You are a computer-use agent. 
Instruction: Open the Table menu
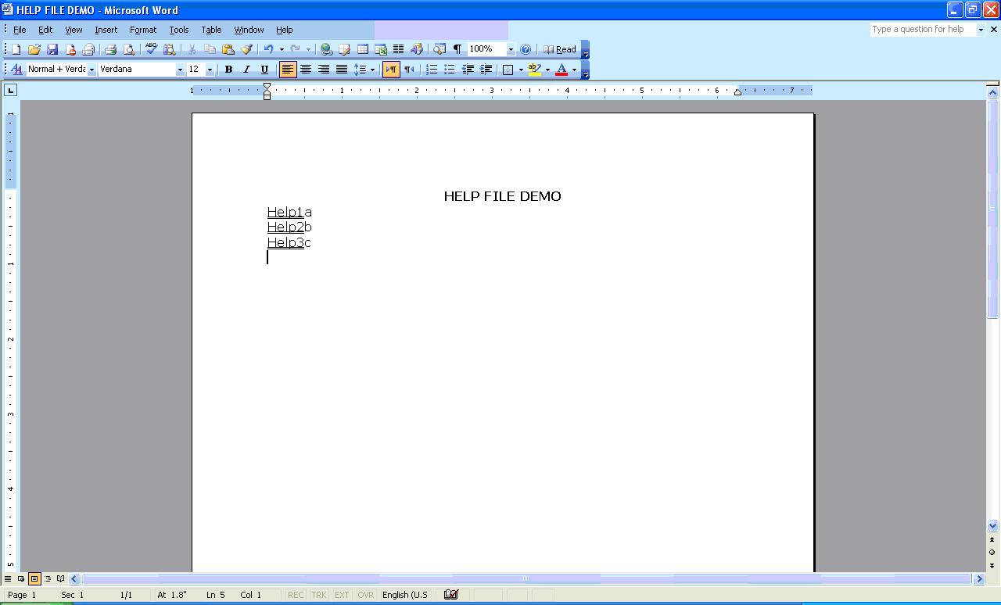tap(211, 30)
